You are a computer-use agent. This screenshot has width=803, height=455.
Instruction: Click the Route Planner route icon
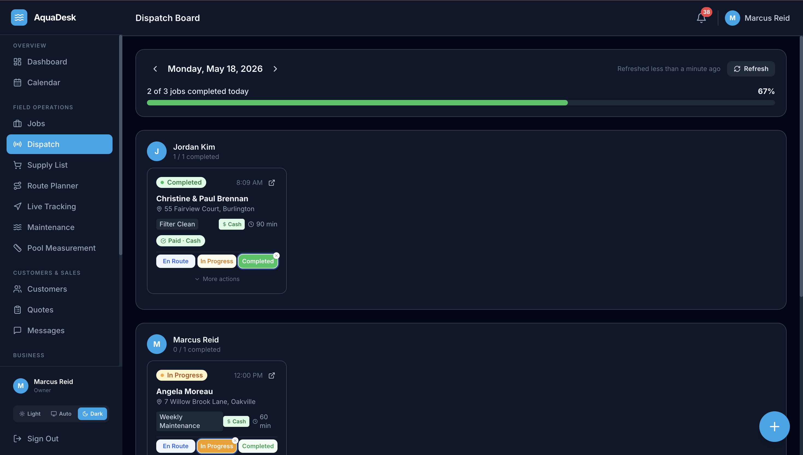pos(17,186)
